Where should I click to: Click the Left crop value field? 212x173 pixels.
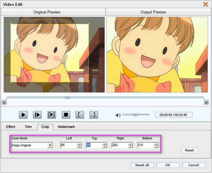click(68, 145)
